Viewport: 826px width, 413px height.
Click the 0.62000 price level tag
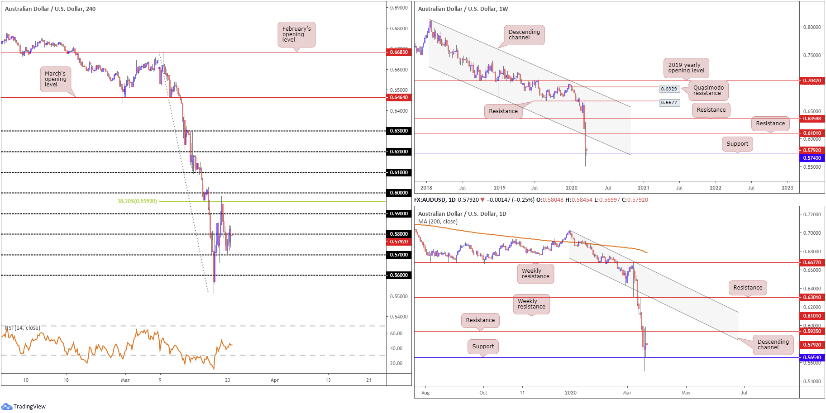click(x=399, y=152)
